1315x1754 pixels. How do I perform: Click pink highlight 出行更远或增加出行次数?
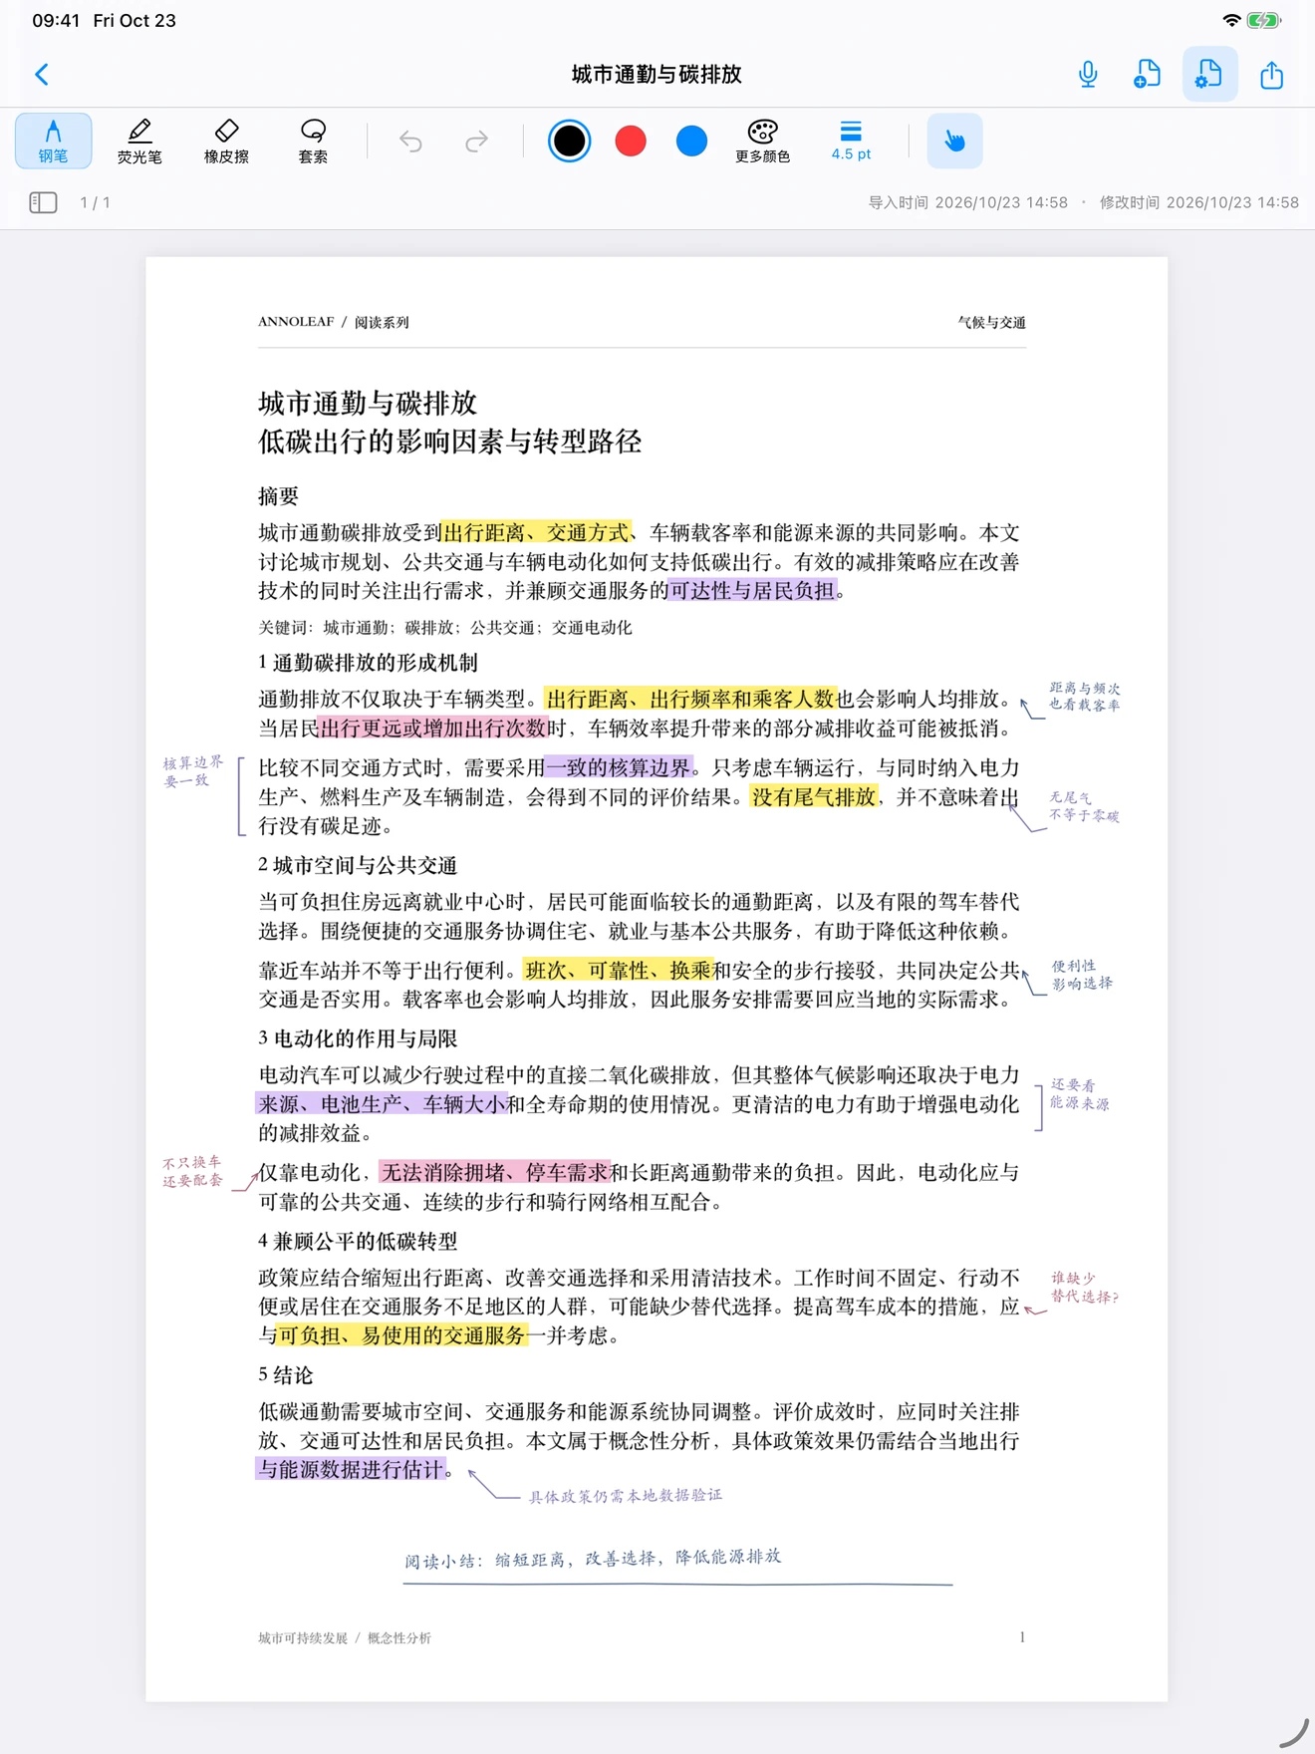[432, 729]
